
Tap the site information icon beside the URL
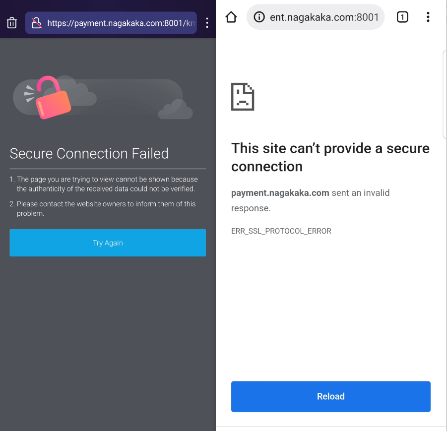(x=258, y=16)
